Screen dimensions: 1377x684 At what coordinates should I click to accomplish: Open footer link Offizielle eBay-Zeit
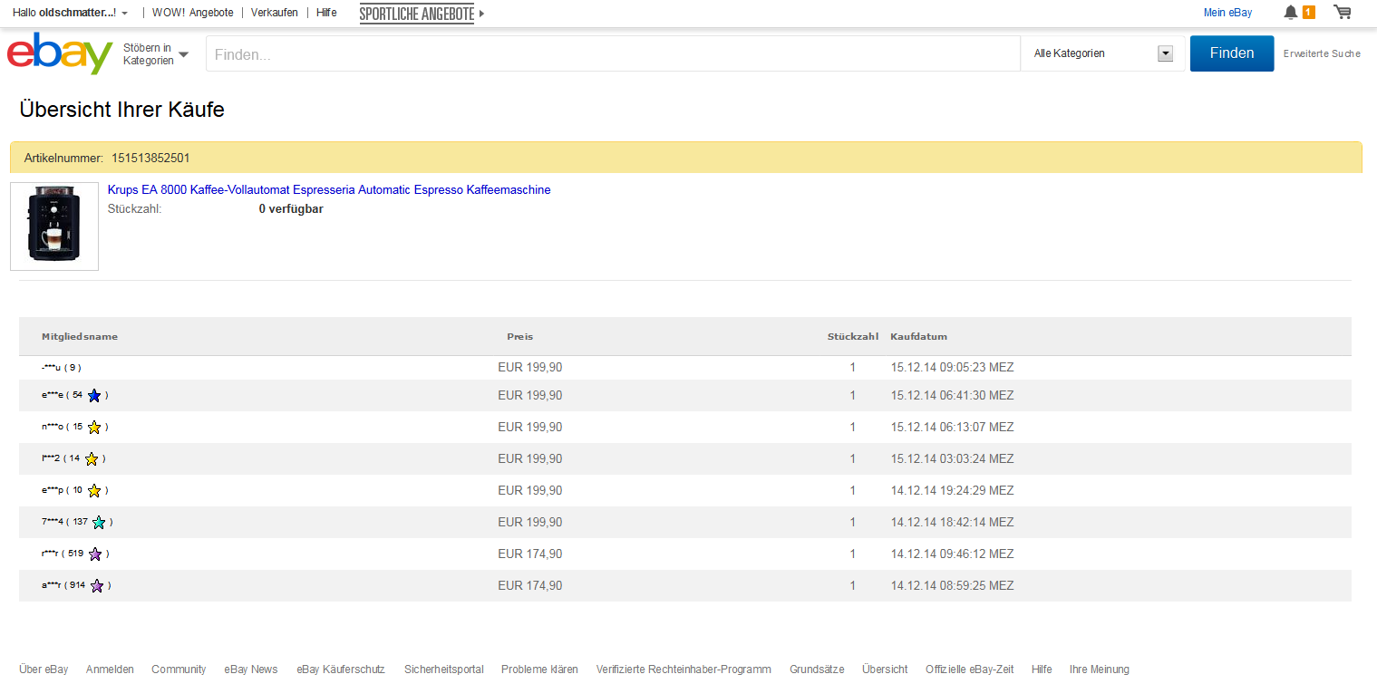click(970, 670)
